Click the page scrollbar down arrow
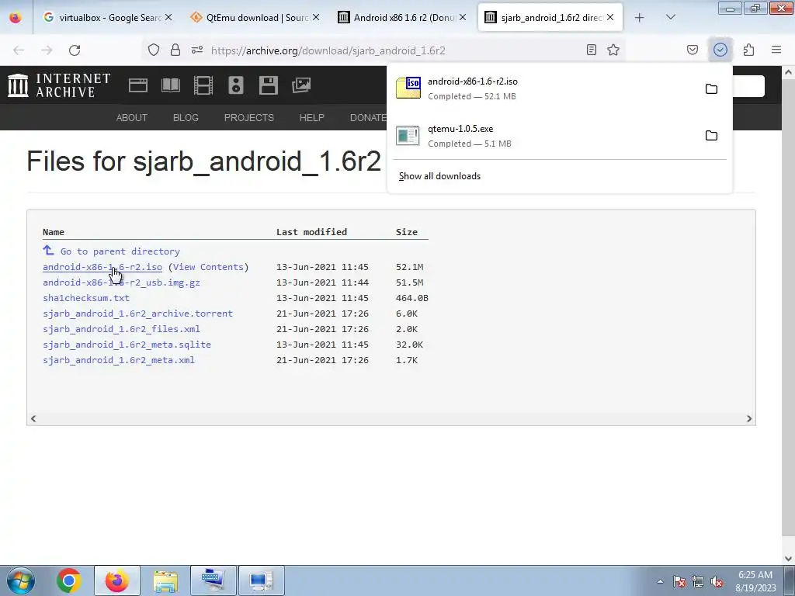This screenshot has height=596, width=795. pos(788,559)
